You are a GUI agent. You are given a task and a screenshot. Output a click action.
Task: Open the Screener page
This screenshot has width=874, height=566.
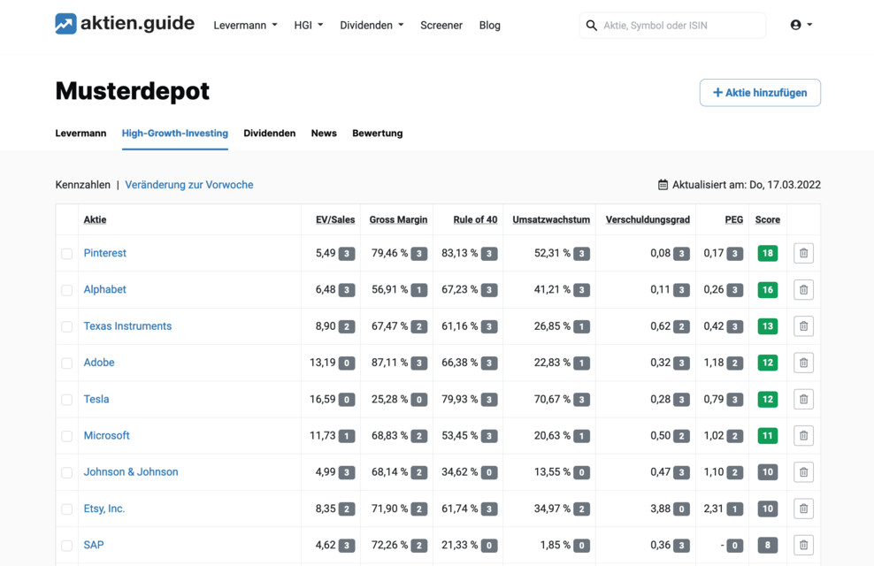pos(441,26)
